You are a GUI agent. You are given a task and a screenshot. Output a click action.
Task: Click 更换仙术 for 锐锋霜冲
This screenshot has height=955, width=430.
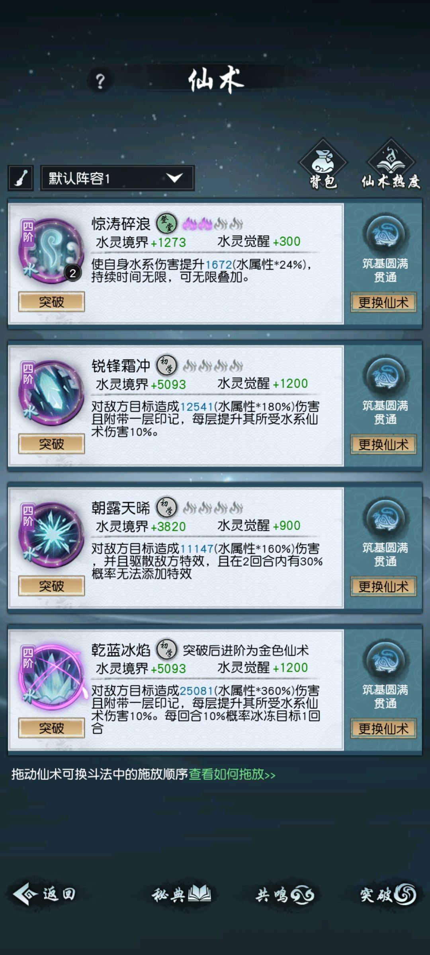pyautogui.click(x=383, y=444)
